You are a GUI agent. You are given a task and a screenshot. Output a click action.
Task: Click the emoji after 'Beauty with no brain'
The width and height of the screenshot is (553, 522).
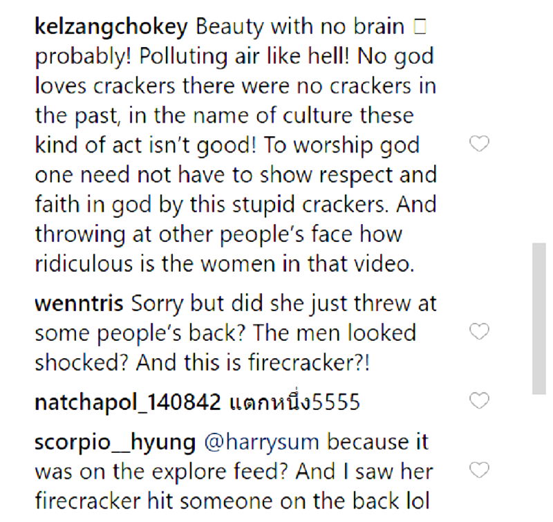point(417,28)
